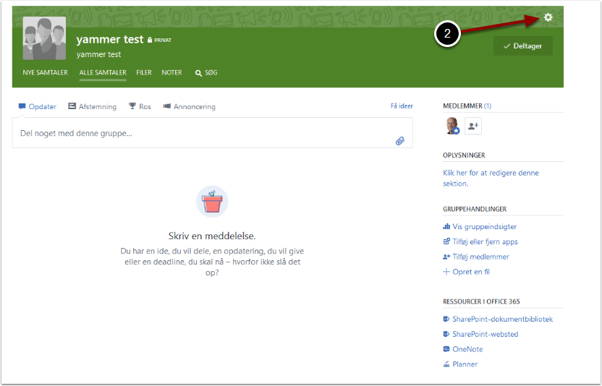Click the PRIVAT lock label
Image resolution: width=602 pixels, height=386 pixels.
click(159, 40)
